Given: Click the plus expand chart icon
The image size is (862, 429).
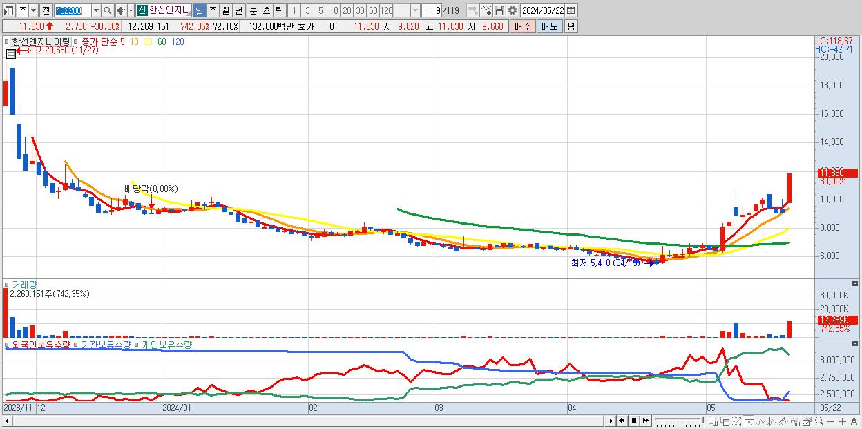Looking at the screenshot, I should 842,421.
